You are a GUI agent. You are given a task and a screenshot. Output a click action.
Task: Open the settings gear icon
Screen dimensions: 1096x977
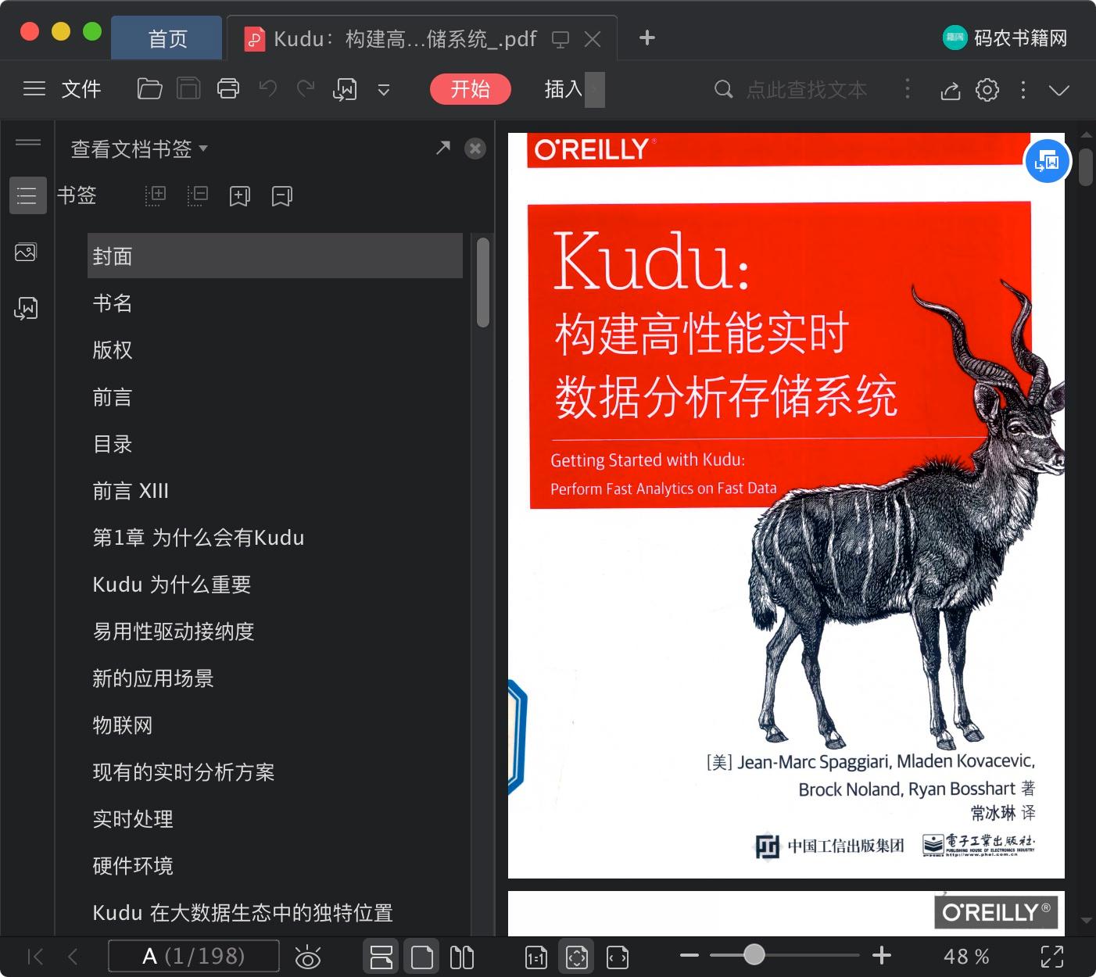click(x=987, y=90)
